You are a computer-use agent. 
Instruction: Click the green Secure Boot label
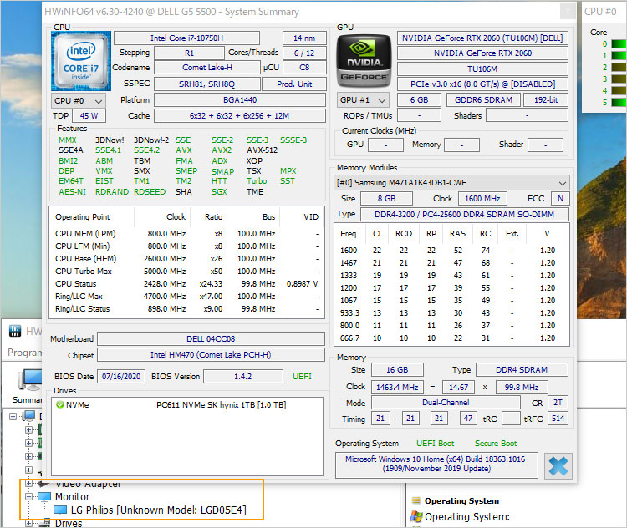496,444
